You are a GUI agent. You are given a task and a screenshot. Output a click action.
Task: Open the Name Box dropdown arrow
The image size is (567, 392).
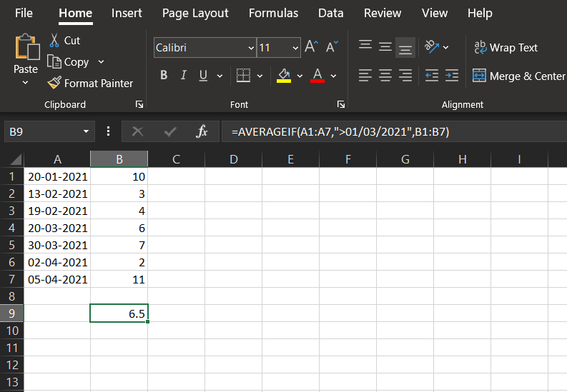pyautogui.click(x=86, y=131)
